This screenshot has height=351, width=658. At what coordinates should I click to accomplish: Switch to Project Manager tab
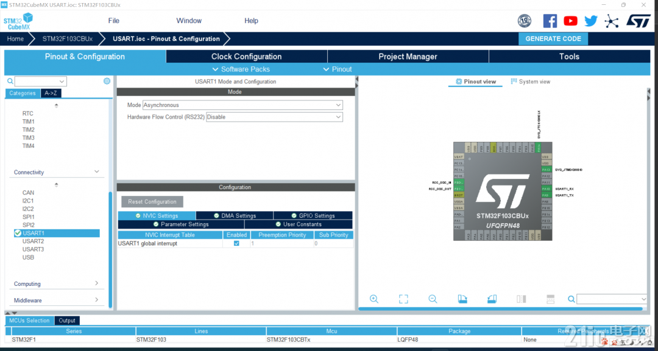408,57
